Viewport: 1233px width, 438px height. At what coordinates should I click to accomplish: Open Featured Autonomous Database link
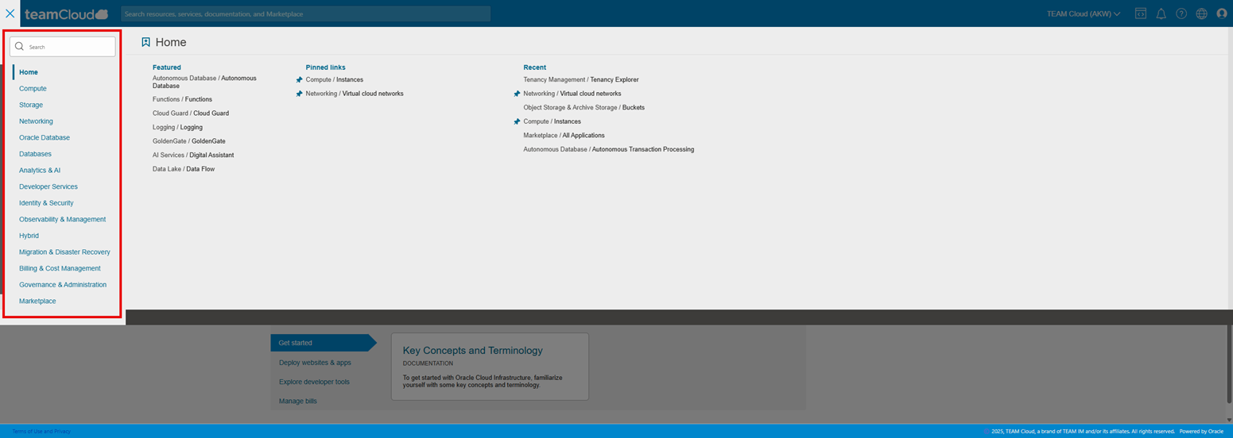tap(204, 82)
